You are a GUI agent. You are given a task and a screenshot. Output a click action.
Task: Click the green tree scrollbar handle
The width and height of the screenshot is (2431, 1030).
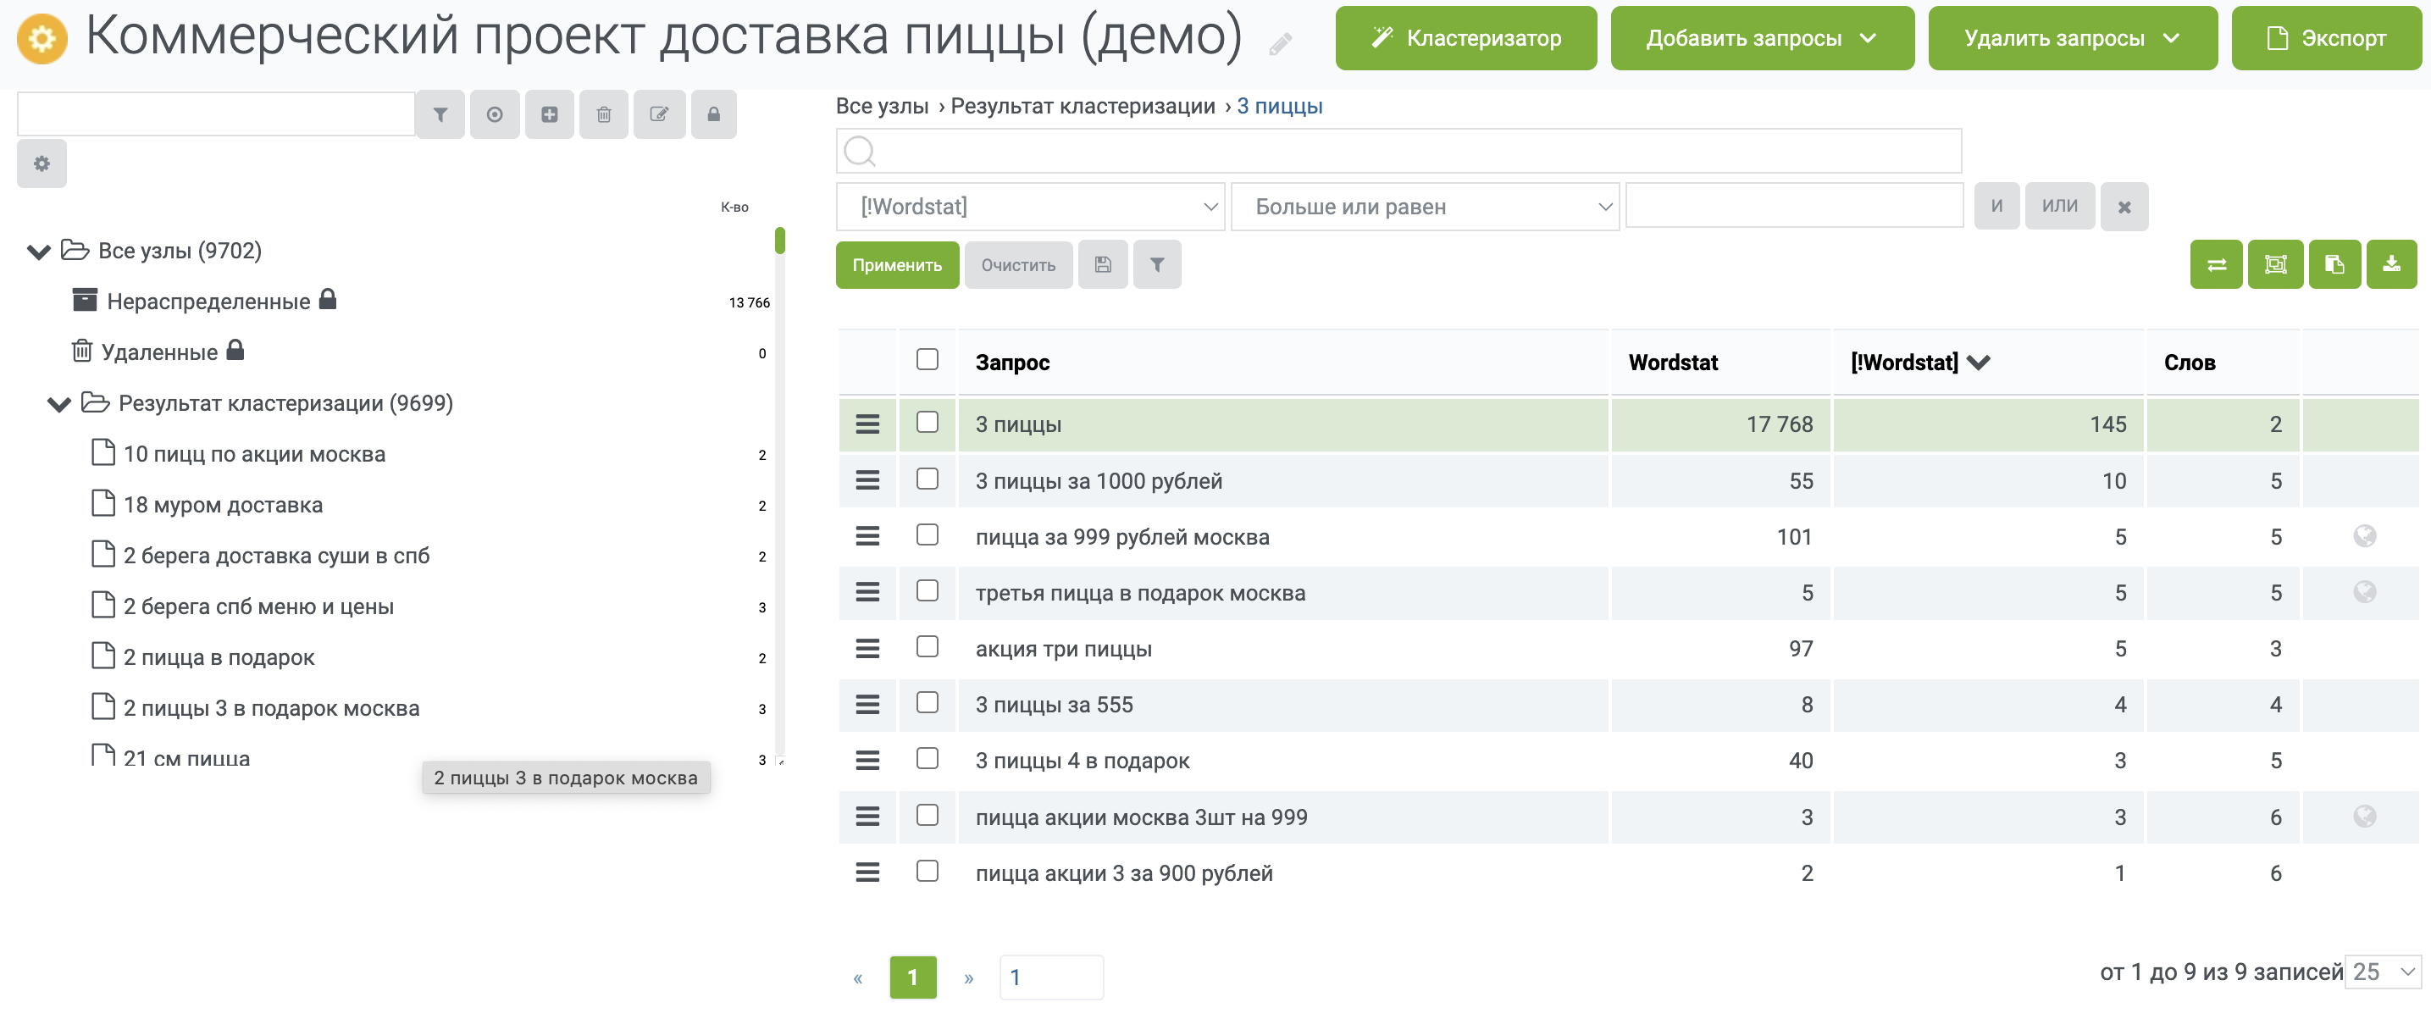(x=779, y=240)
